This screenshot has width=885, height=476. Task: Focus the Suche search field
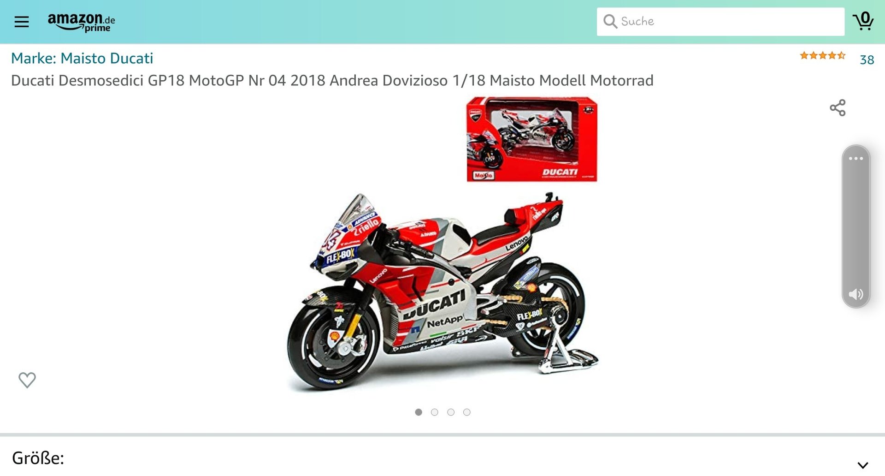coord(721,22)
